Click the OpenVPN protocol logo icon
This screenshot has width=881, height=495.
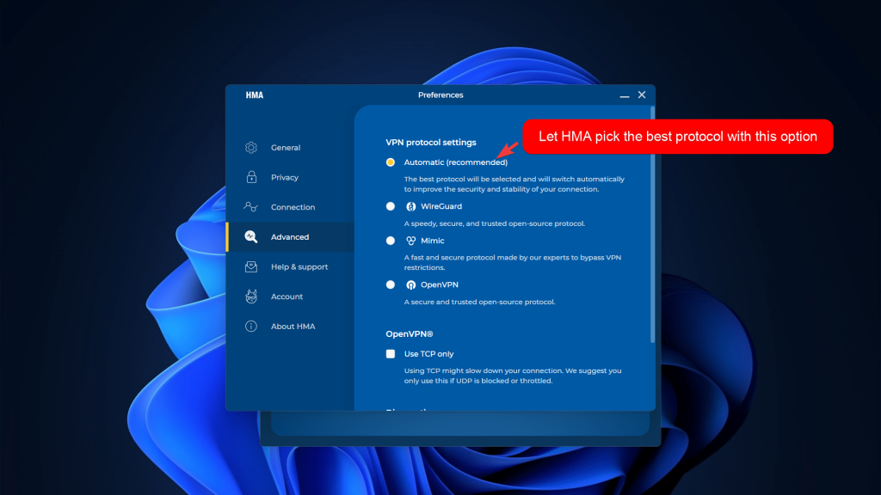click(410, 285)
